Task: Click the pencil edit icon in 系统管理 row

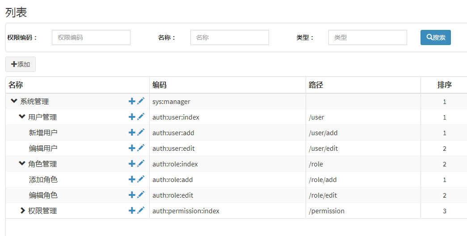Action: pos(141,101)
